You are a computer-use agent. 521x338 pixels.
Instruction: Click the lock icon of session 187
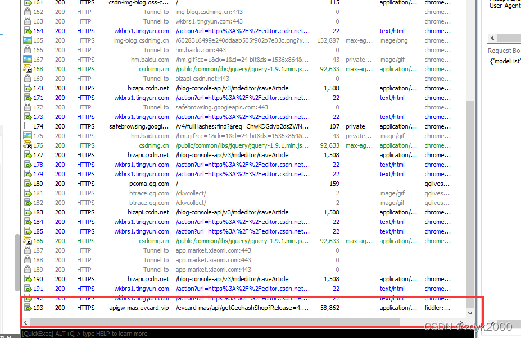28,250
